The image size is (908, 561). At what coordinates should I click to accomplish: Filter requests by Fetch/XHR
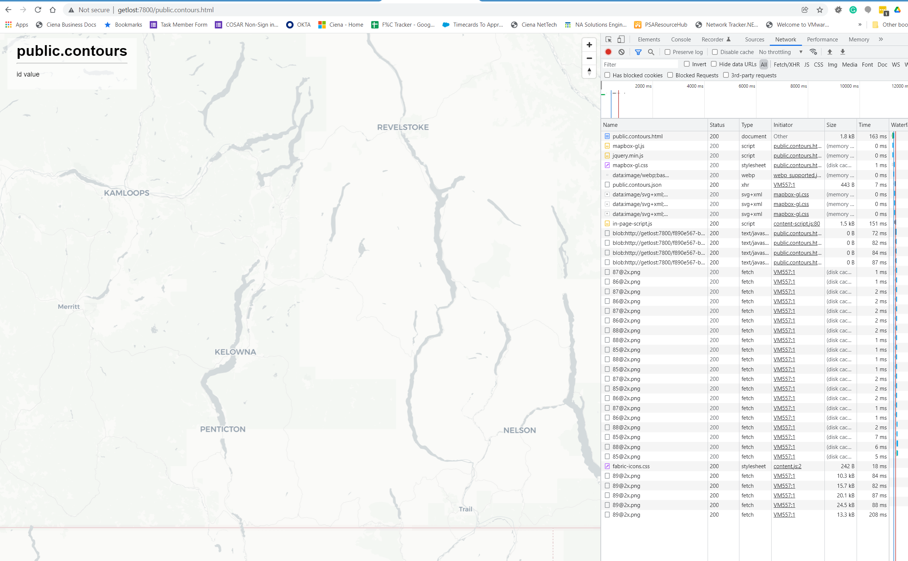787,64
